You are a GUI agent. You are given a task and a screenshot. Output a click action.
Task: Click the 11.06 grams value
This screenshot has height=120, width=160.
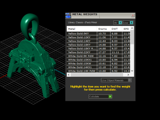tap(102, 37)
